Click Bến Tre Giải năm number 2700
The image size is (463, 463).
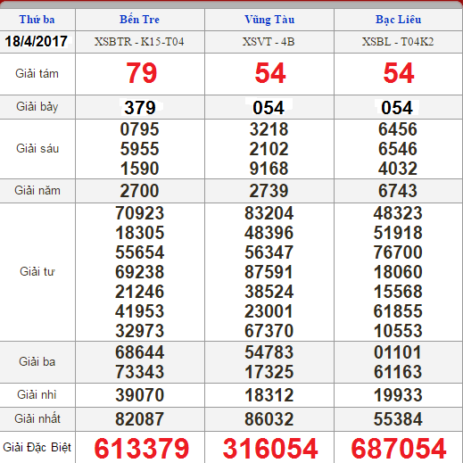(x=139, y=191)
